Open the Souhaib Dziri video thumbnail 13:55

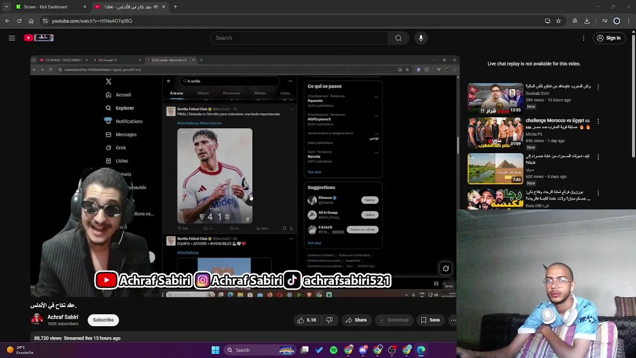(495, 98)
